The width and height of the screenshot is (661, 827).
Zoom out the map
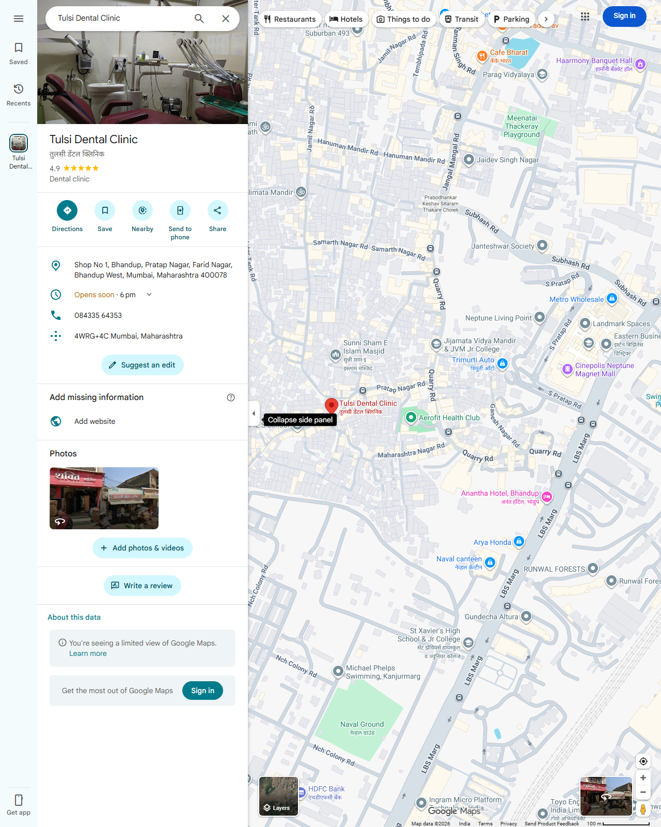(643, 792)
